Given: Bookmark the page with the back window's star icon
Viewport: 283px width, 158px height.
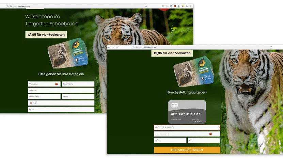Looking at the screenshot, I should [x=146, y=6].
